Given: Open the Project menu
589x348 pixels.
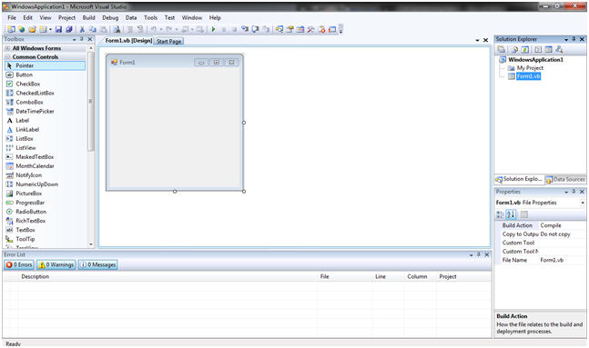Looking at the screenshot, I should point(66,17).
